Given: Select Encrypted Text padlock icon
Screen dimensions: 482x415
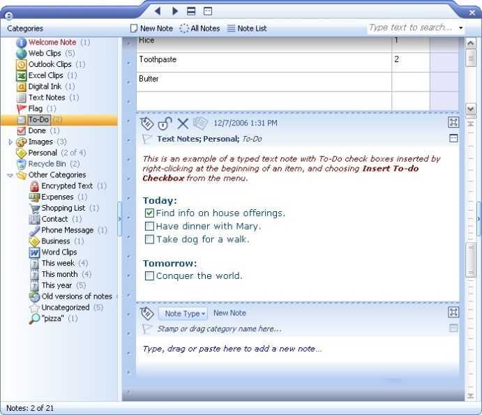Looking at the screenshot, I should 34,186.
